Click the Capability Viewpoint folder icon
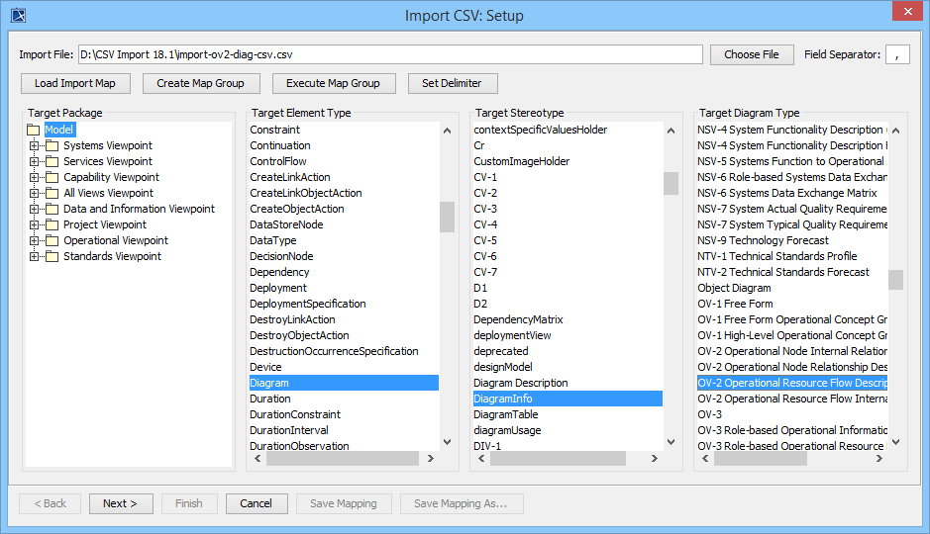This screenshot has height=534, width=930. click(x=52, y=177)
